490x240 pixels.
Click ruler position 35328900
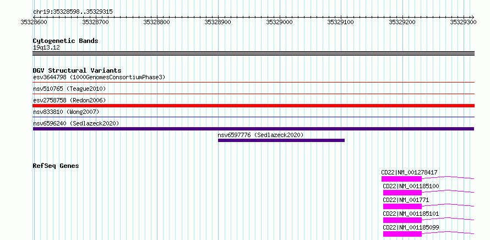pos(218,22)
